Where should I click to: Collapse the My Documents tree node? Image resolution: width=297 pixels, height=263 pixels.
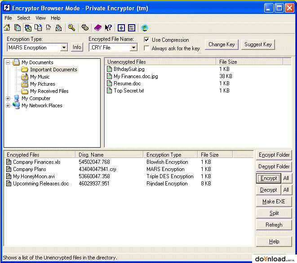click(8, 62)
